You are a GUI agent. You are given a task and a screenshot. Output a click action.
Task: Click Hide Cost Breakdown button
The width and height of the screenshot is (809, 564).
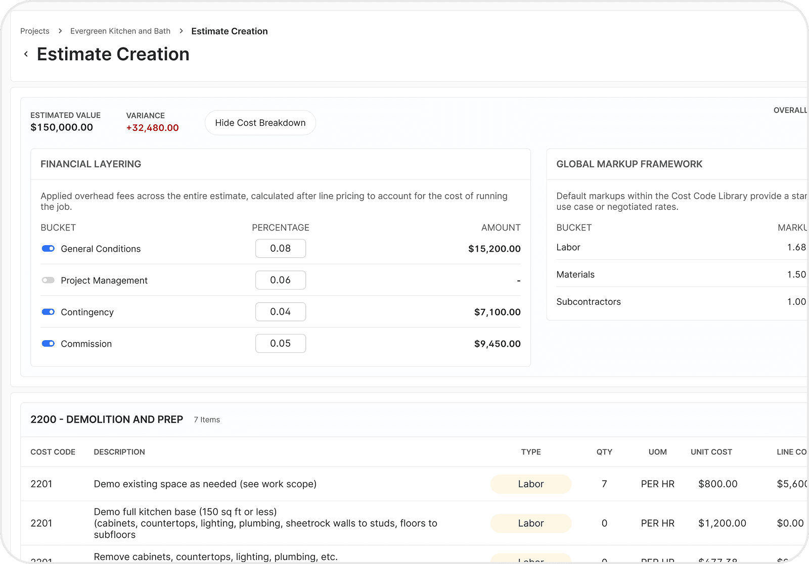pyautogui.click(x=260, y=123)
